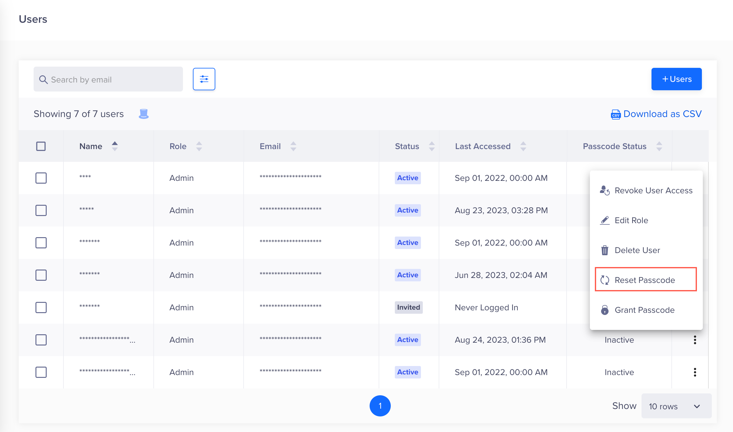Expand the last user row actions menu

coord(694,372)
